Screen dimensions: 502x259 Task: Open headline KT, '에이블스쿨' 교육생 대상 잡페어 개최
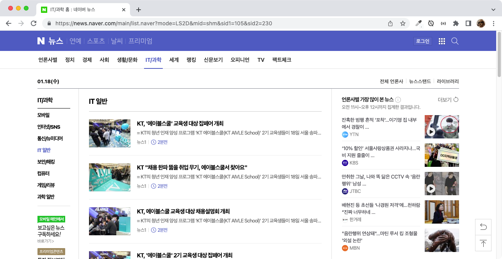180,123
